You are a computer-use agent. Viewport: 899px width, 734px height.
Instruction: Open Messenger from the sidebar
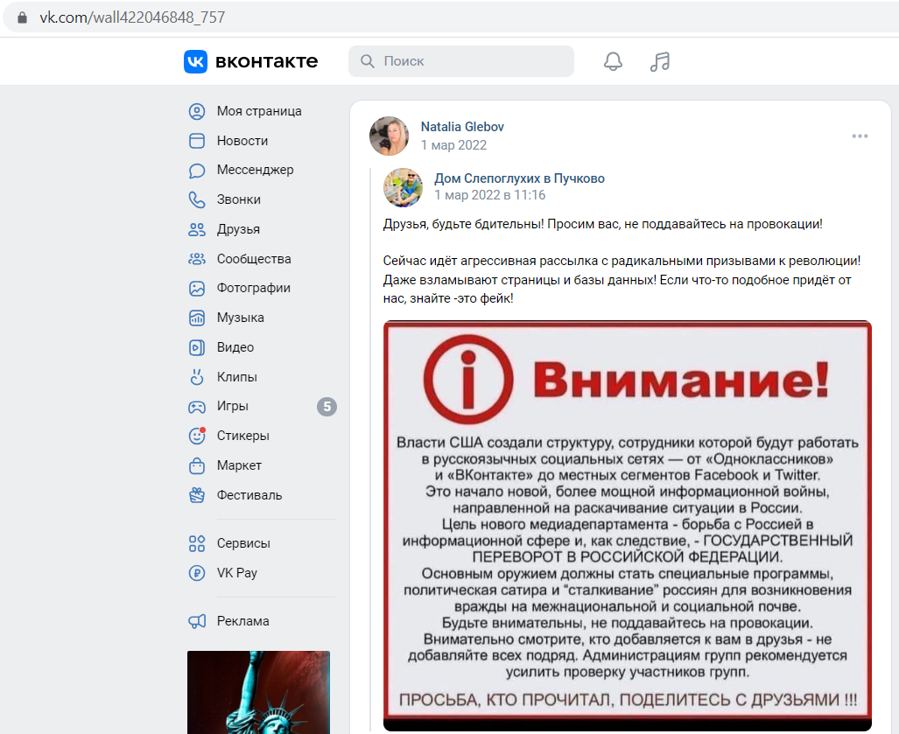[x=255, y=171]
